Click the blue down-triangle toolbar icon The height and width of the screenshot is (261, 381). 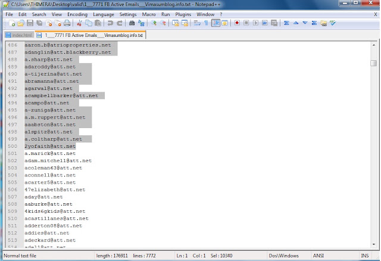305,23
